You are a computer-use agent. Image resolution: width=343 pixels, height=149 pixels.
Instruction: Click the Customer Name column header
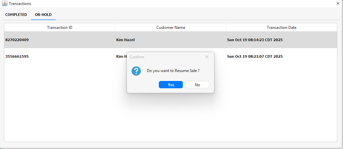click(x=171, y=28)
